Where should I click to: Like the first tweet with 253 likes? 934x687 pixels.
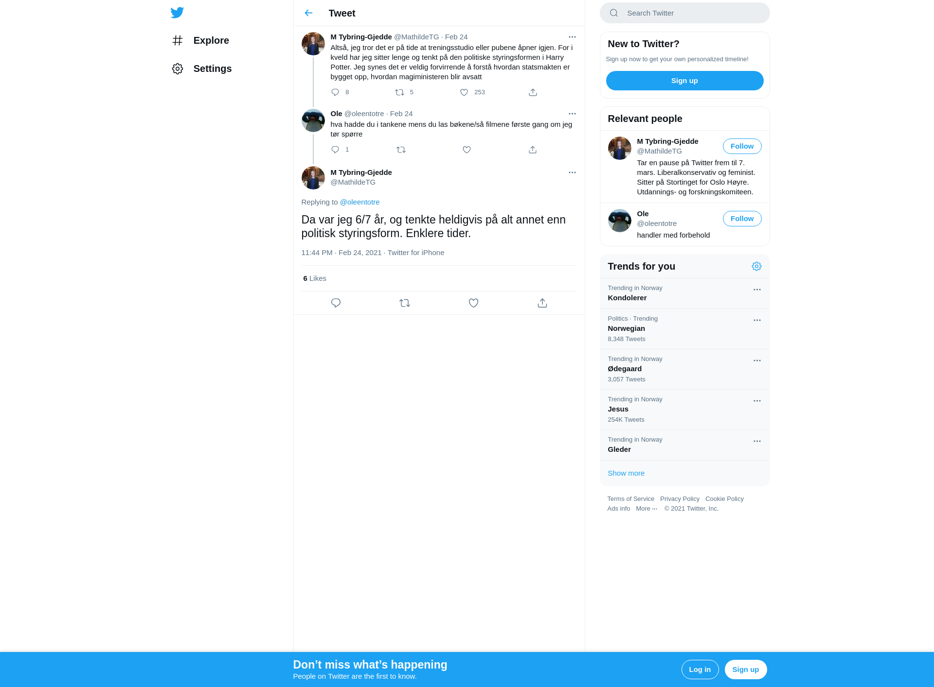(x=464, y=92)
